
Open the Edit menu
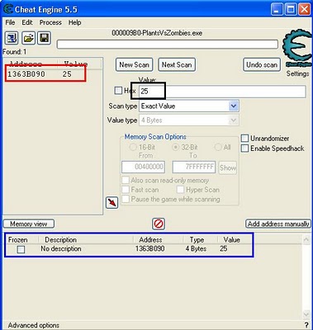(x=27, y=22)
